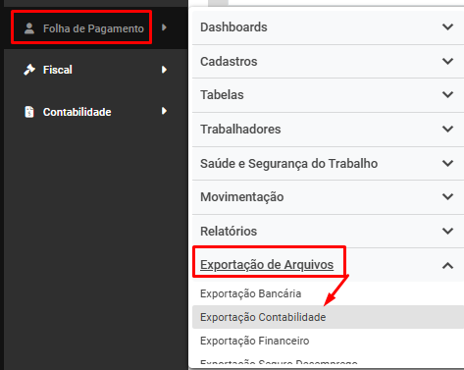Expand the Movimentação section chevron
Screen dimensions: 464x370
click(x=447, y=196)
